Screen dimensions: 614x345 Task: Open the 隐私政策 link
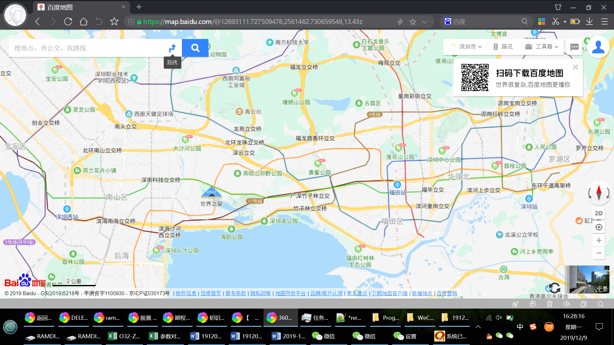pos(260,293)
